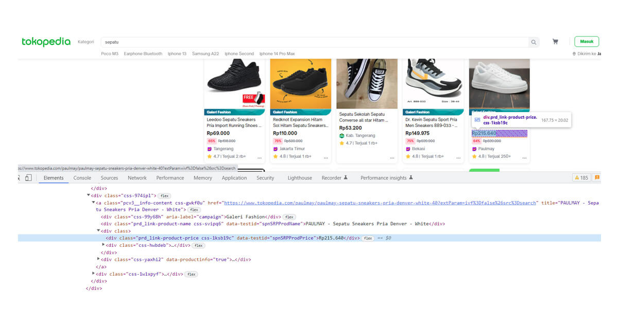The image size is (619, 326).
Task: Open the Kategori menu
Action: (x=86, y=42)
